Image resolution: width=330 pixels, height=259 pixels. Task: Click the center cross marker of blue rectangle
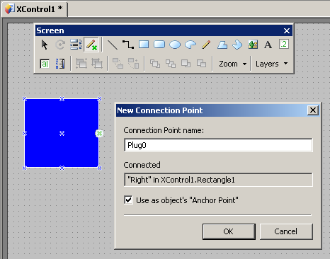(x=62, y=134)
